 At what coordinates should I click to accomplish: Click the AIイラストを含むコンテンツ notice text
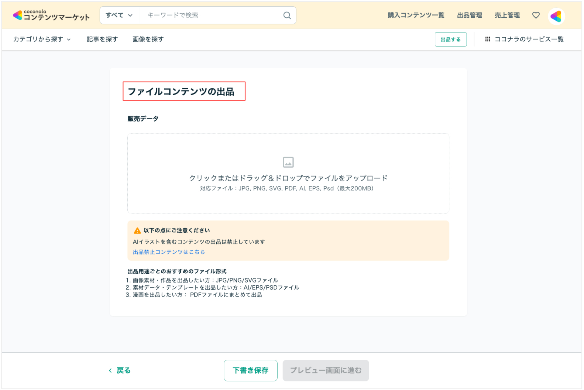click(x=199, y=242)
